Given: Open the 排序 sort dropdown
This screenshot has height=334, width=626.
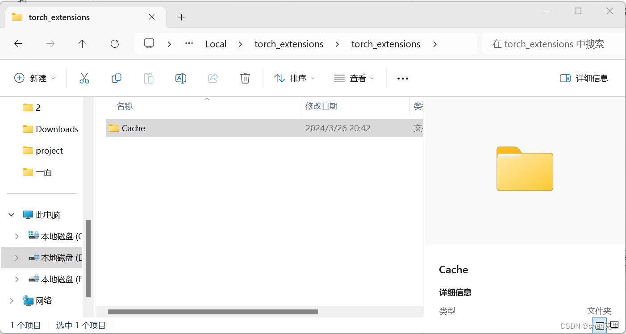Looking at the screenshot, I should [x=294, y=78].
